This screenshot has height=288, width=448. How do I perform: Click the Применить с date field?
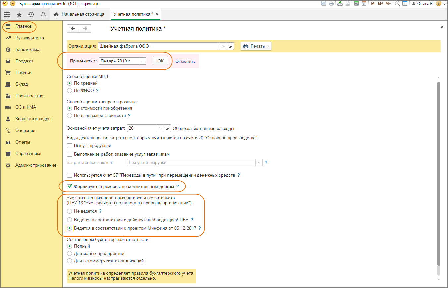(x=119, y=61)
